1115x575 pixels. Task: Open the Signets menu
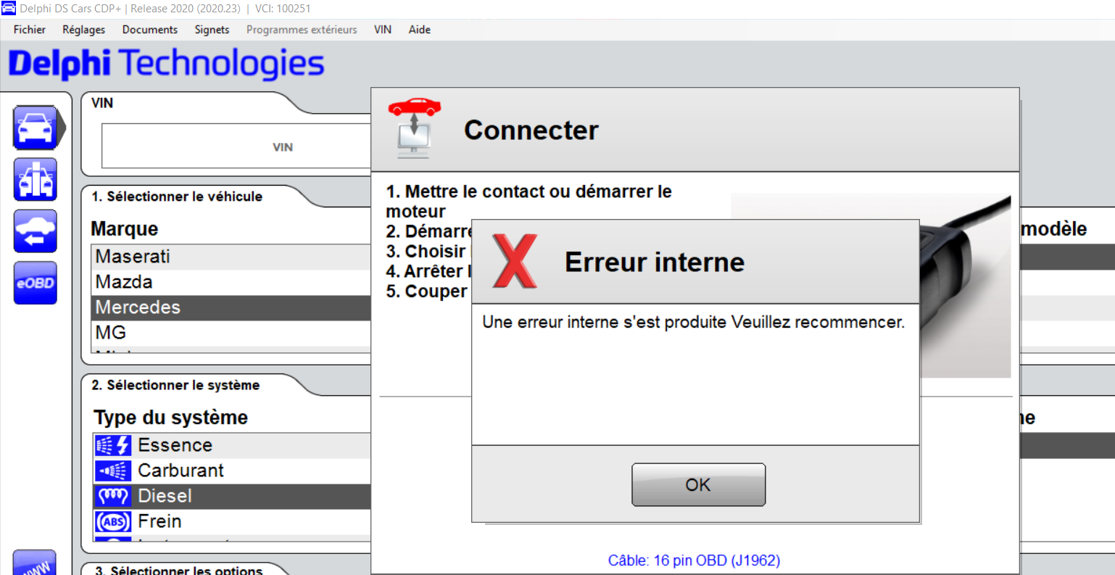212,30
